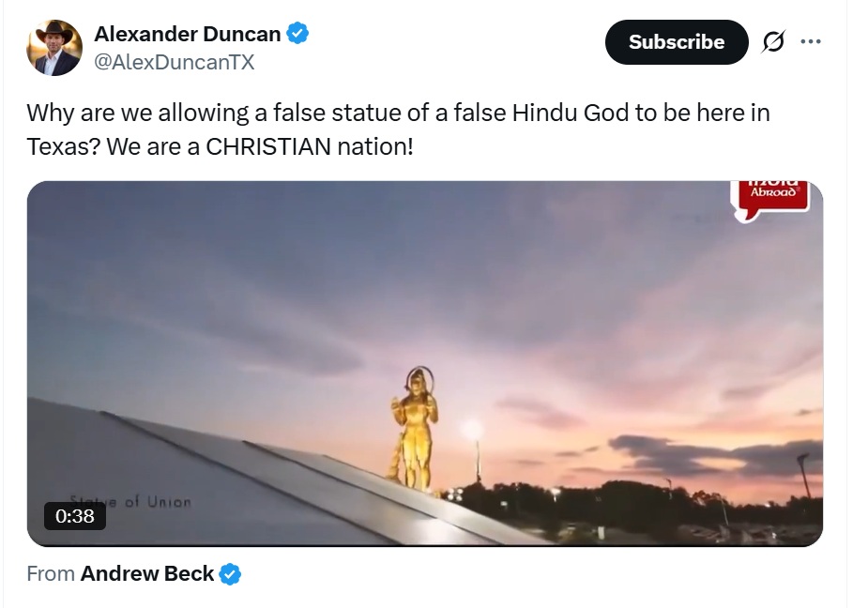Viewport: 853px width, 608px height.
Task: Click the word CHRISTIAN in the tweet text
Action: pos(269,148)
